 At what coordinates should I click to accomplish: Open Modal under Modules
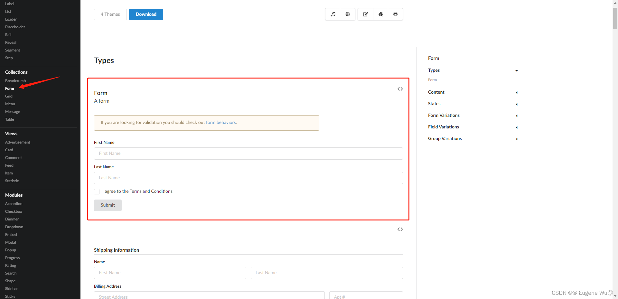coord(11,242)
